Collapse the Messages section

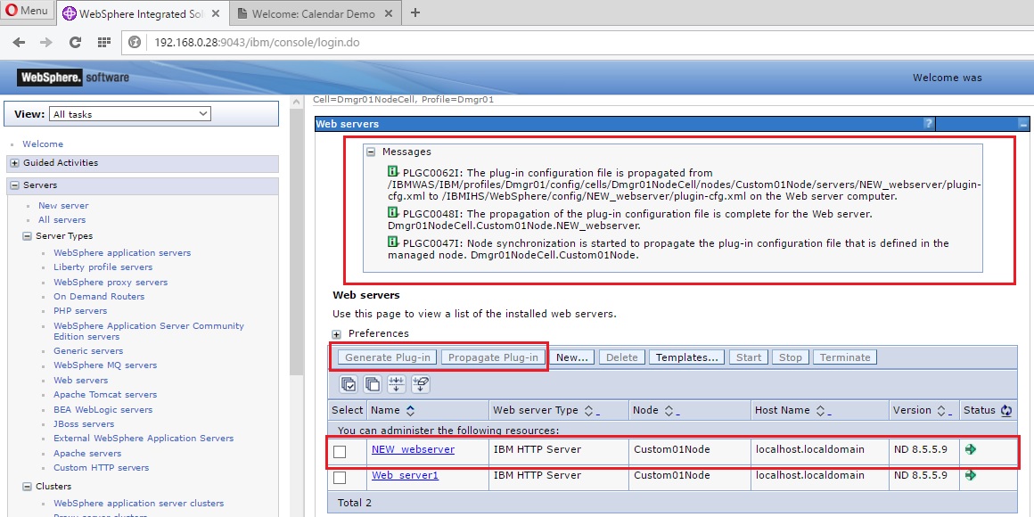click(x=371, y=152)
